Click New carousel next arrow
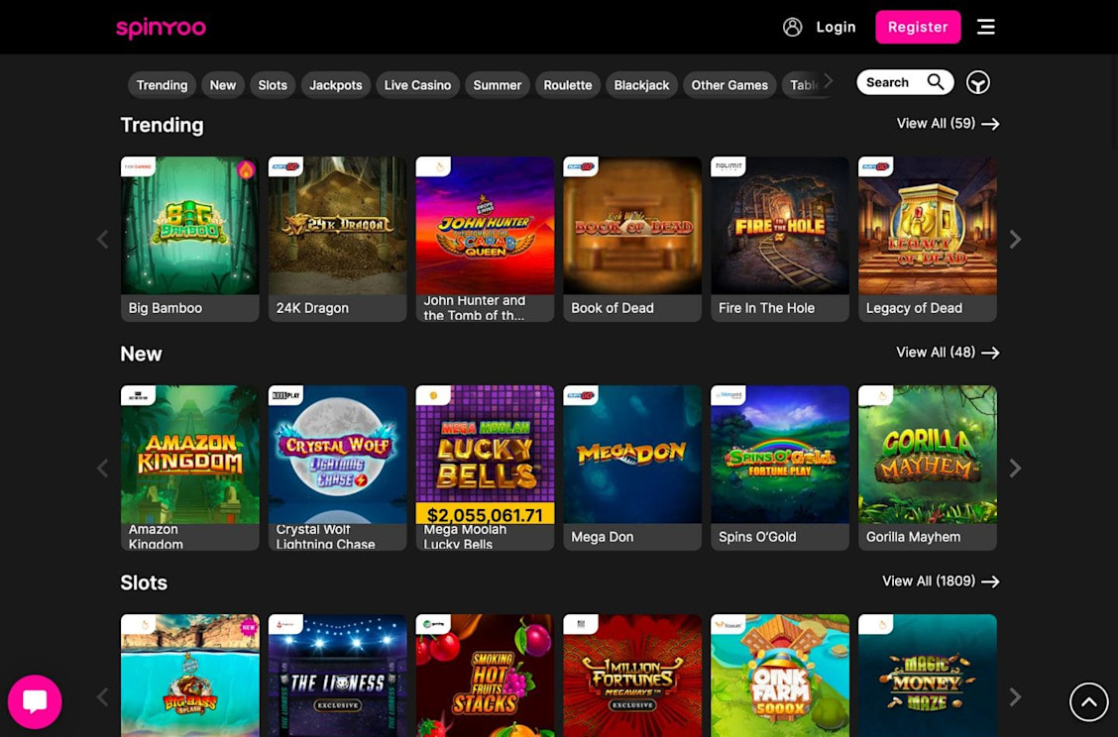Viewport: 1118px width, 737px height. [x=1015, y=468]
